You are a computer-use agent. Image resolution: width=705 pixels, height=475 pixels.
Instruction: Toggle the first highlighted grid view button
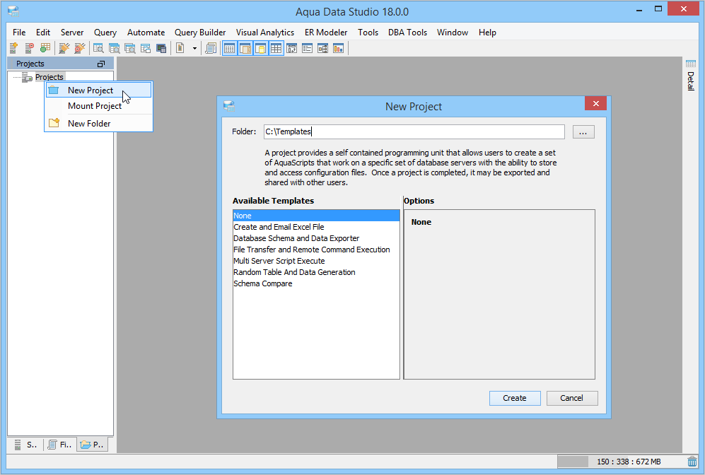click(x=229, y=48)
